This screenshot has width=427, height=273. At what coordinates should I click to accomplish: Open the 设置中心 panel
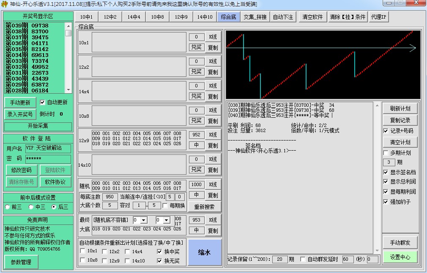400,257
